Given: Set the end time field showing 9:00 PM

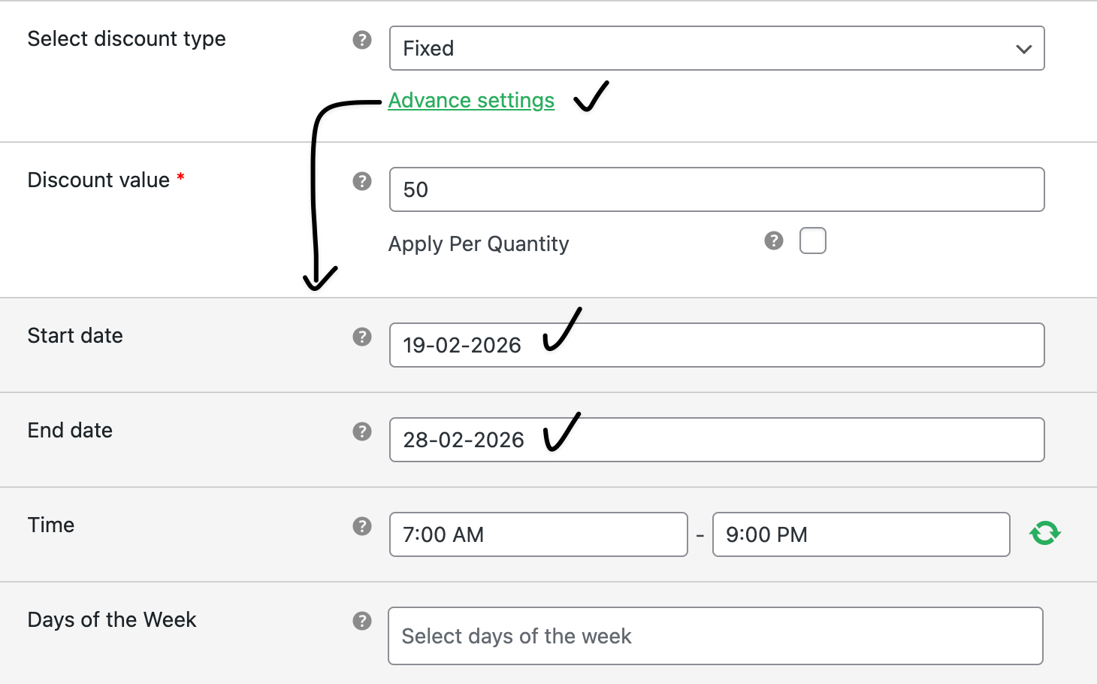Looking at the screenshot, I should click(860, 534).
